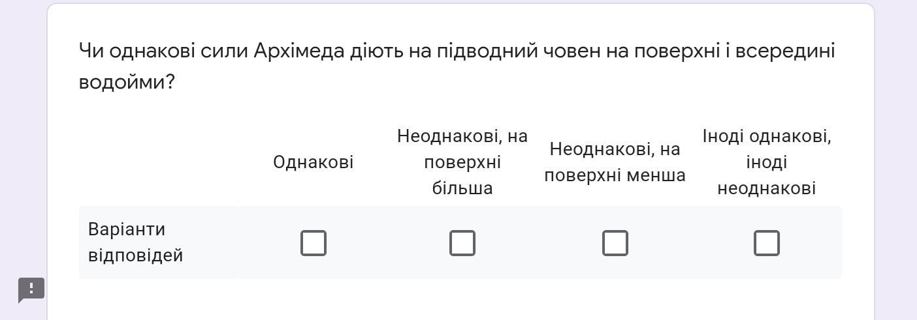The width and height of the screenshot is (917, 320).
Task: Click the question text about сили Архімеда
Action: 457,66
